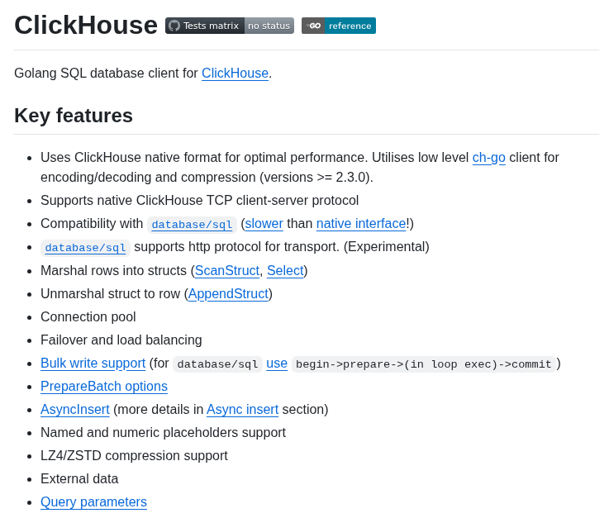
Task: Open database/sql link in Compatibility bullet
Action: (192, 225)
